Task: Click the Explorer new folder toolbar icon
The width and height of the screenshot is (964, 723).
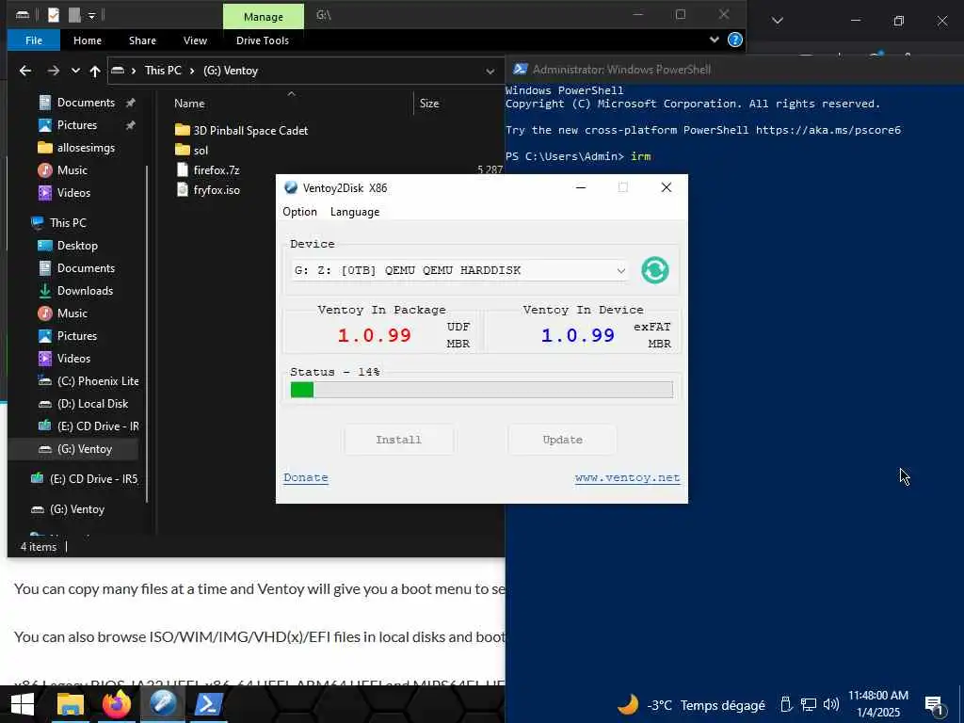Action: [x=74, y=15]
